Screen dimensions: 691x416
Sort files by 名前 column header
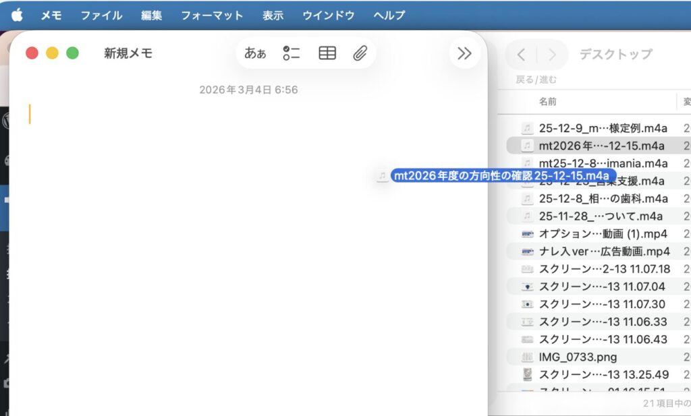point(547,102)
